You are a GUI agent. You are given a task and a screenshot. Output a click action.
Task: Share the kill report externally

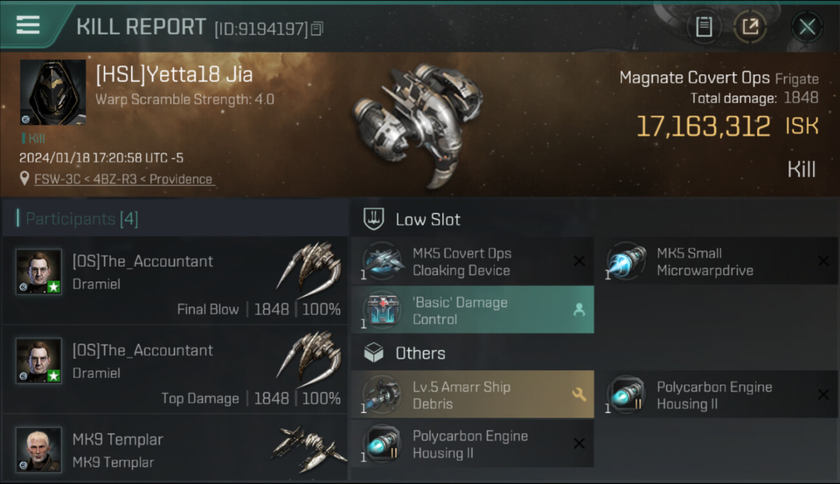tap(750, 27)
